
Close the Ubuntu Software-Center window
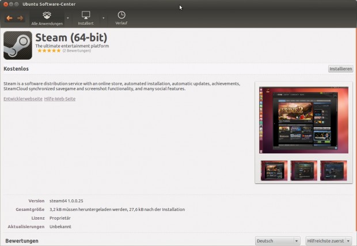[6, 4]
